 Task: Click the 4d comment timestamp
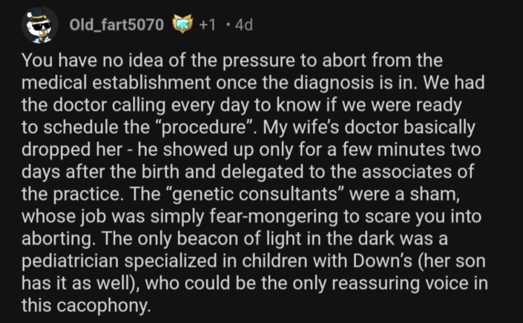click(243, 25)
